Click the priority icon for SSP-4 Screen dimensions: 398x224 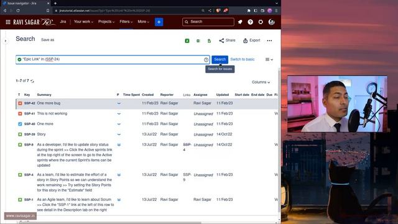(119, 175)
